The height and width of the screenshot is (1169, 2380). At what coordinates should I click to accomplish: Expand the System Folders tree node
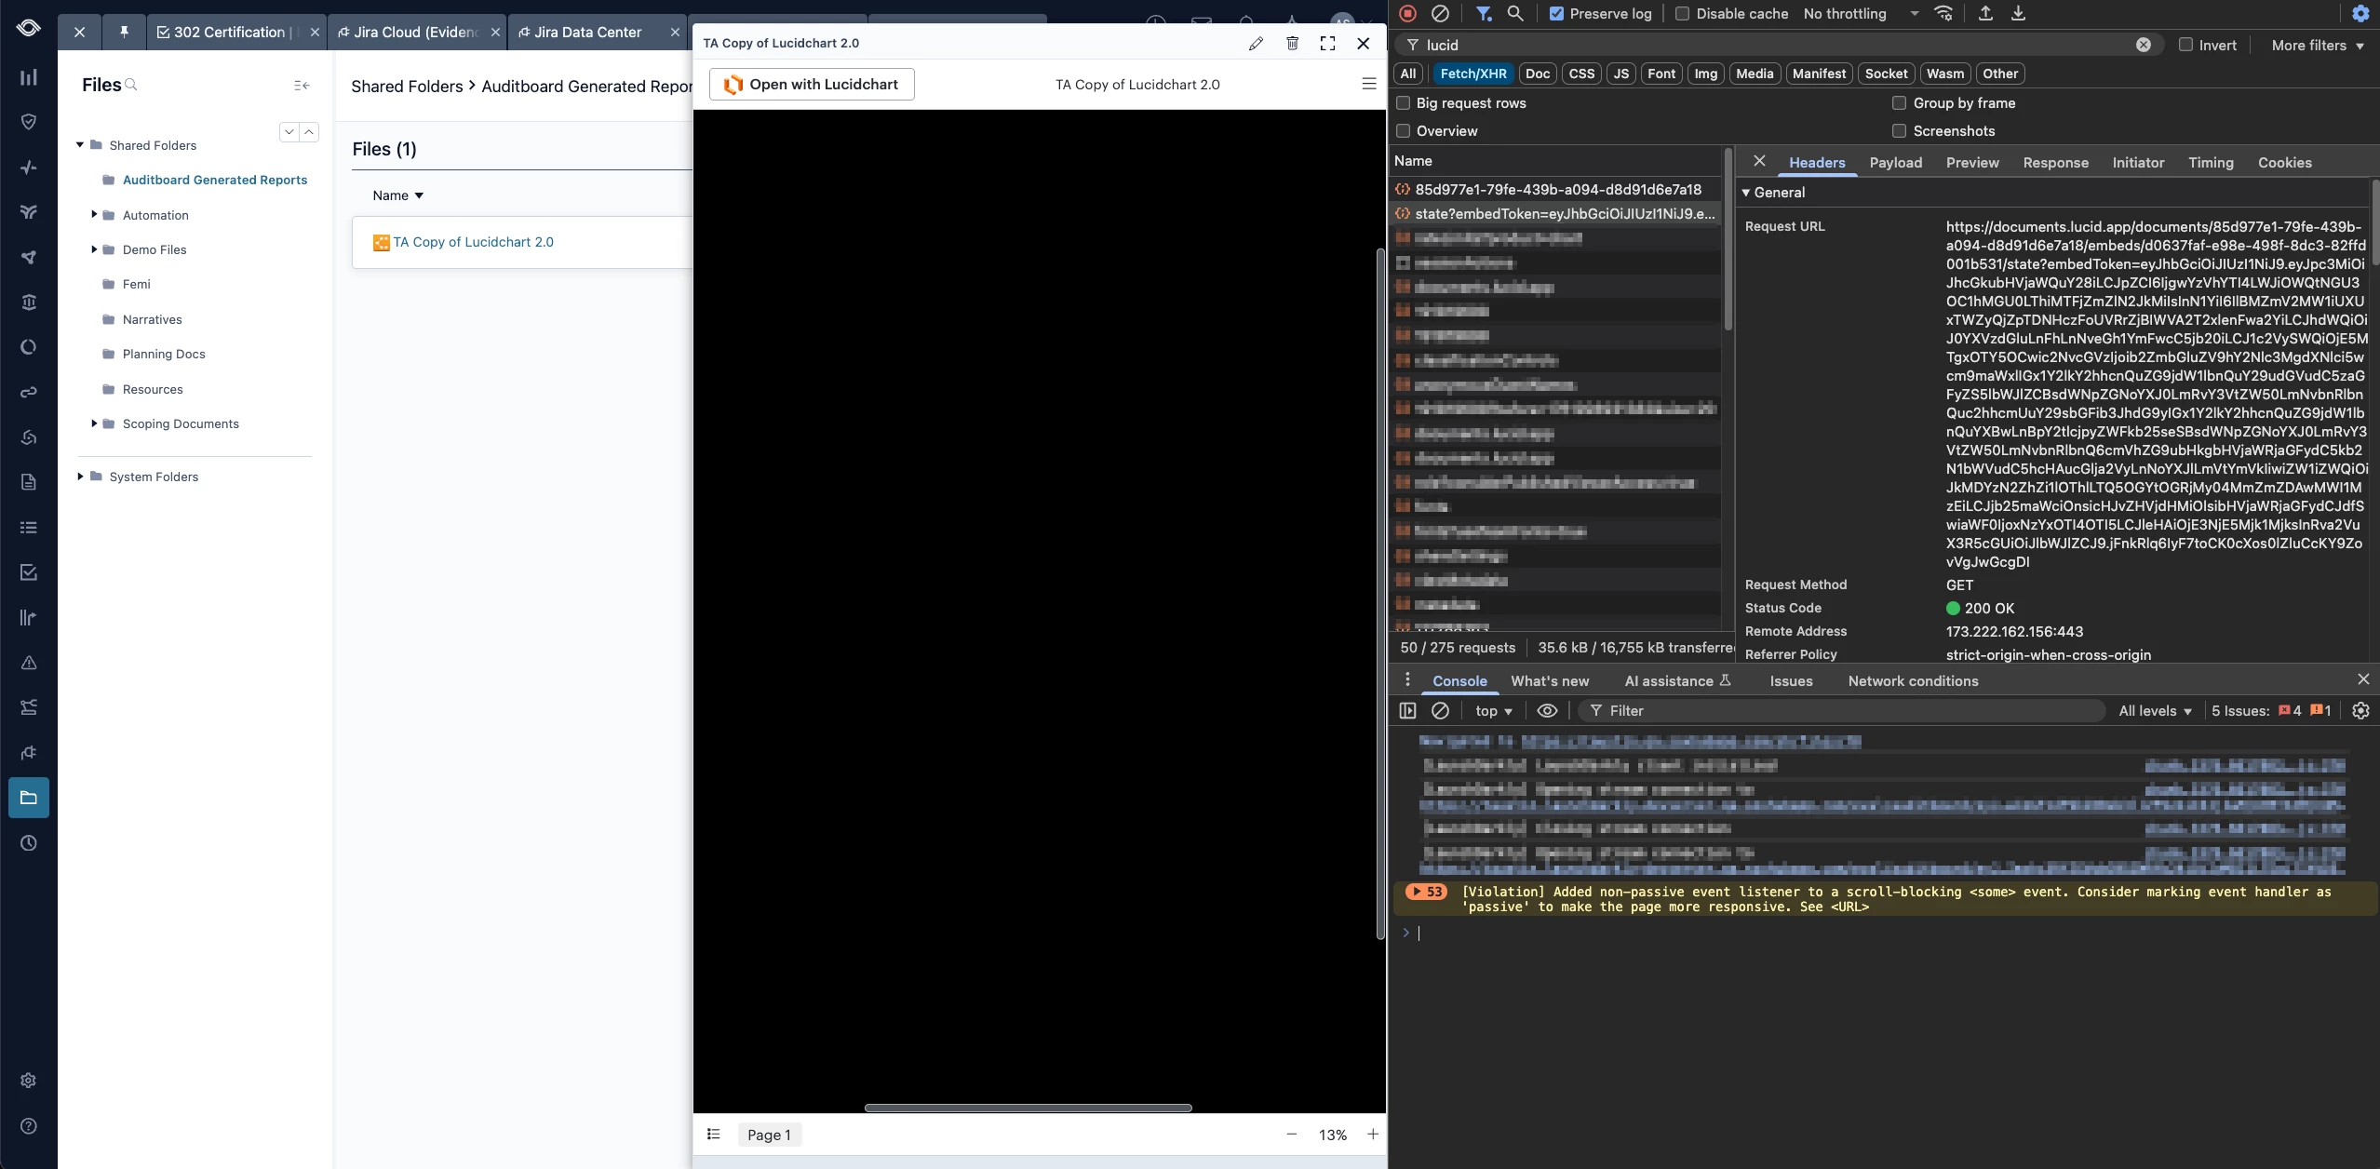(80, 476)
